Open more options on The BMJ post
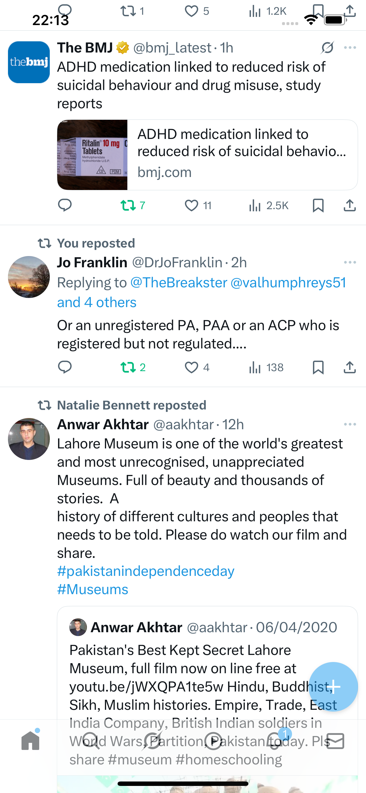This screenshot has height=793, width=366. tap(350, 48)
